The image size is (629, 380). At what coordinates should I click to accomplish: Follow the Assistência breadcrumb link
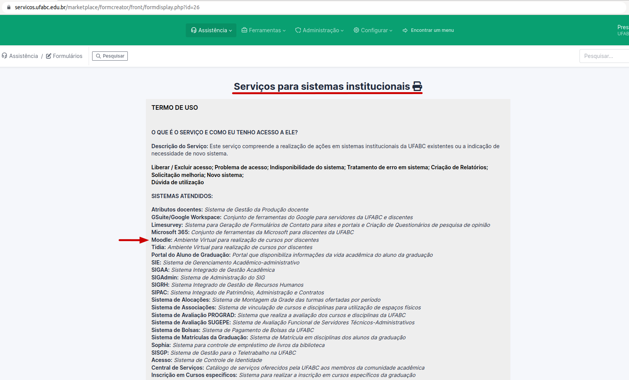[x=23, y=56]
